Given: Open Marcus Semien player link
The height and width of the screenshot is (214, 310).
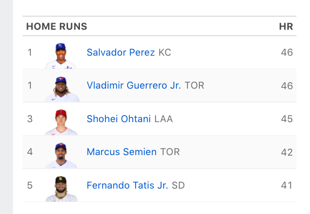Looking at the screenshot, I should tap(122, 152).
